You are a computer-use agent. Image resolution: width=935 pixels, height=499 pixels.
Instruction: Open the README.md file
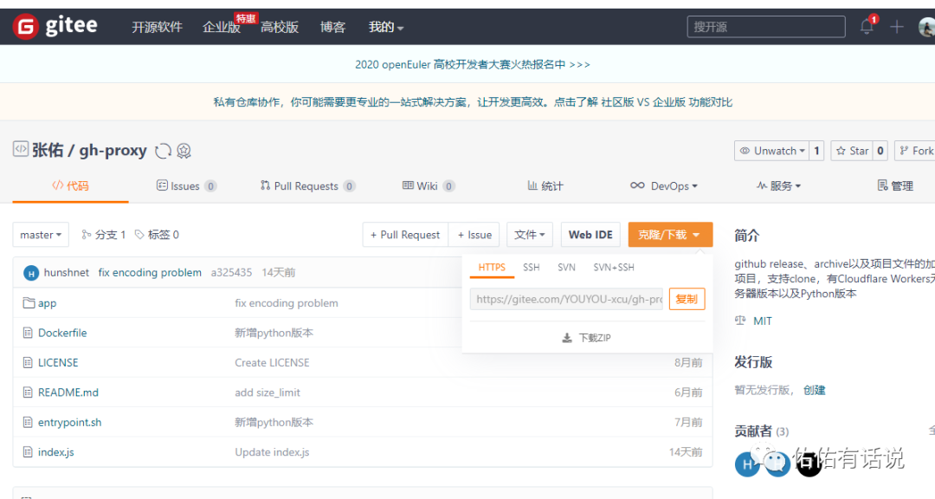pyautogui.click(x=68, y=392)
